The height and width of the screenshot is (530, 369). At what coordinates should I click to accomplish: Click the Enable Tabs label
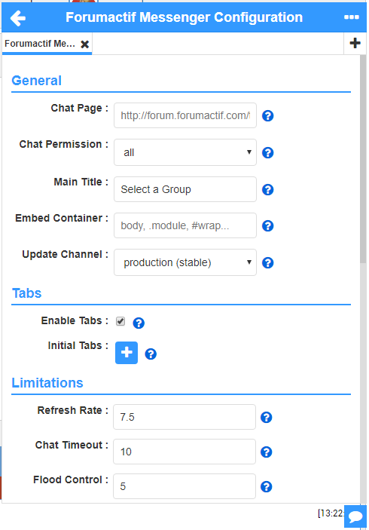(x=75, y=320)
